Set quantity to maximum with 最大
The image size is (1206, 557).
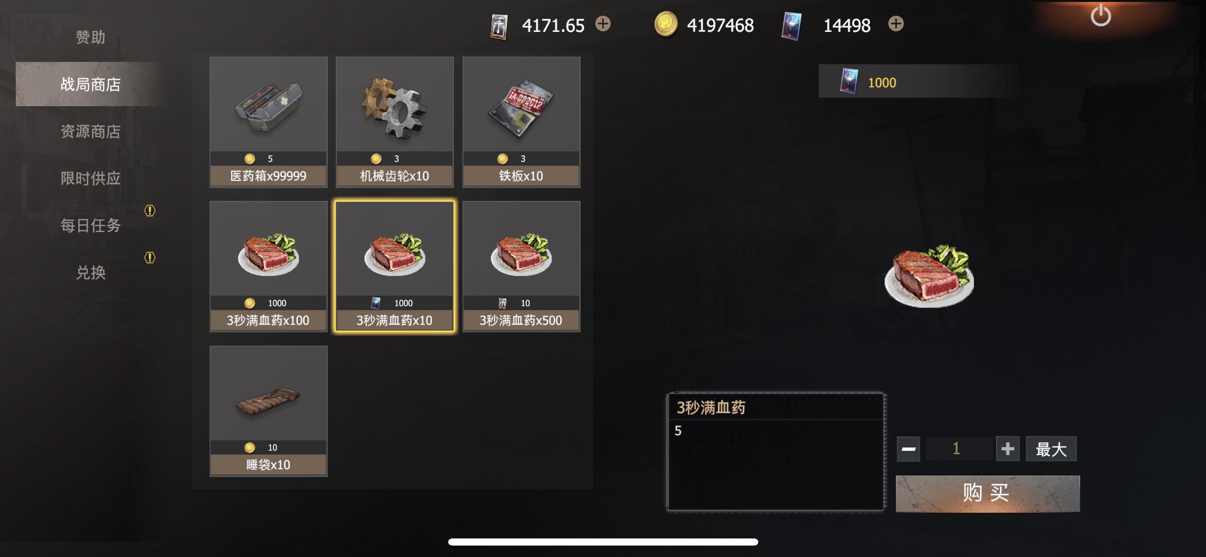click(x=1051, y=449)
